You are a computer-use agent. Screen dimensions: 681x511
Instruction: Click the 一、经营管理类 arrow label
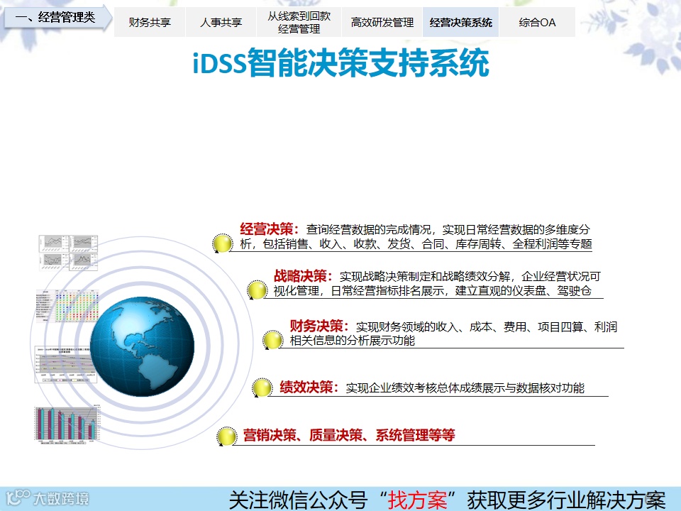[57, 17]
